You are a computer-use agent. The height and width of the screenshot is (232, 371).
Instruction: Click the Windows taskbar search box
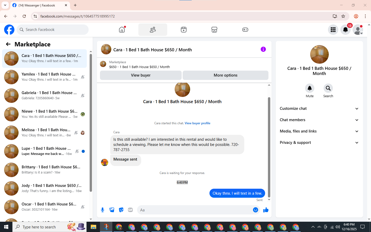[x=49, y=227]
